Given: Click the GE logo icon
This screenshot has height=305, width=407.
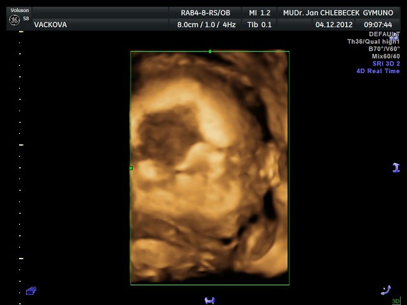Looking at the screenshot, I should [13, 20].
